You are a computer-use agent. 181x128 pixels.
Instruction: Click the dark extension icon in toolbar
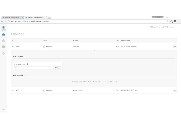tap(175, 21)
